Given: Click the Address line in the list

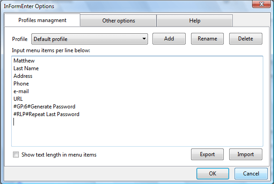Looking at the screenshot, I should 23,76.
